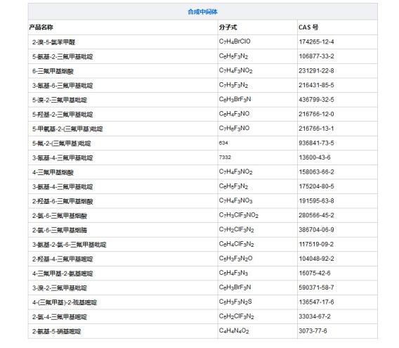
Task: Click CAS number 174265-12-4
Action: 316,41
